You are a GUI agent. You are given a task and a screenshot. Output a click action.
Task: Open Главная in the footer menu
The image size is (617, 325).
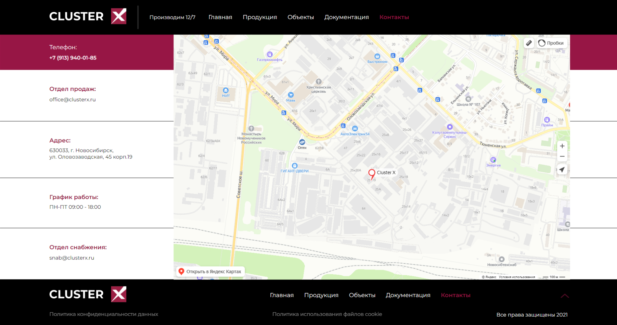pyautogui.click(x=282, y=295)
